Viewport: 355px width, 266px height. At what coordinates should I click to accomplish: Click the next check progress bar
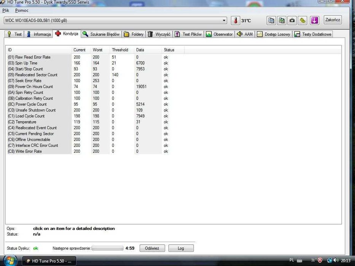107,248
